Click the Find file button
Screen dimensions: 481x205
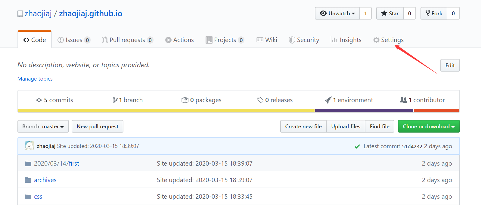[x=380, y=126]
